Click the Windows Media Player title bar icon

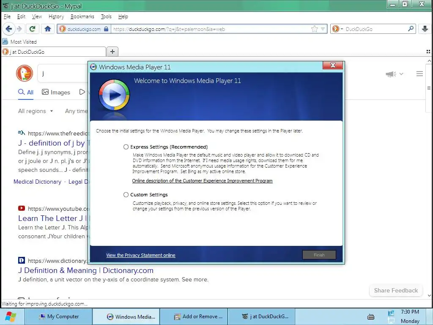[x=93, y=67]
